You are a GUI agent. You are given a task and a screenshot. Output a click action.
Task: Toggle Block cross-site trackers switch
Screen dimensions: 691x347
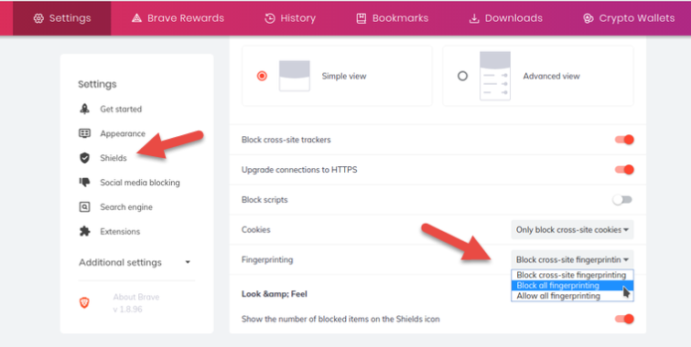pyautogui.click(x=624, y=140)
